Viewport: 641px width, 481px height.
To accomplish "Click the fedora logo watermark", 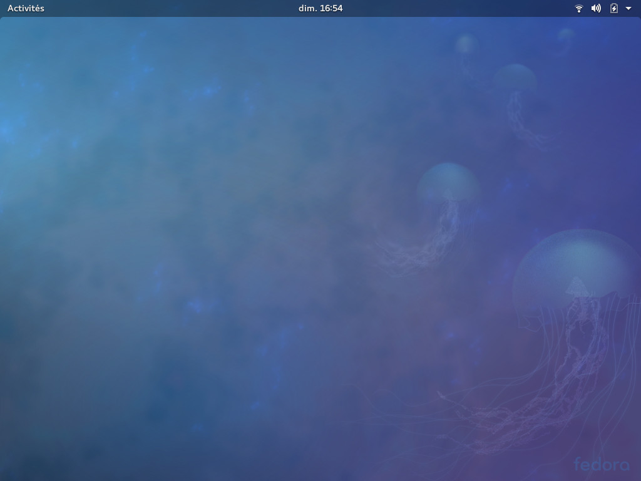I will point(602,464).
